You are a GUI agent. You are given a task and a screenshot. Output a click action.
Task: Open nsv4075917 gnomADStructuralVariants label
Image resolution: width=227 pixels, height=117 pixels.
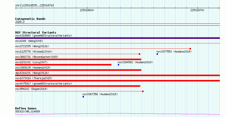coord(44,83)
